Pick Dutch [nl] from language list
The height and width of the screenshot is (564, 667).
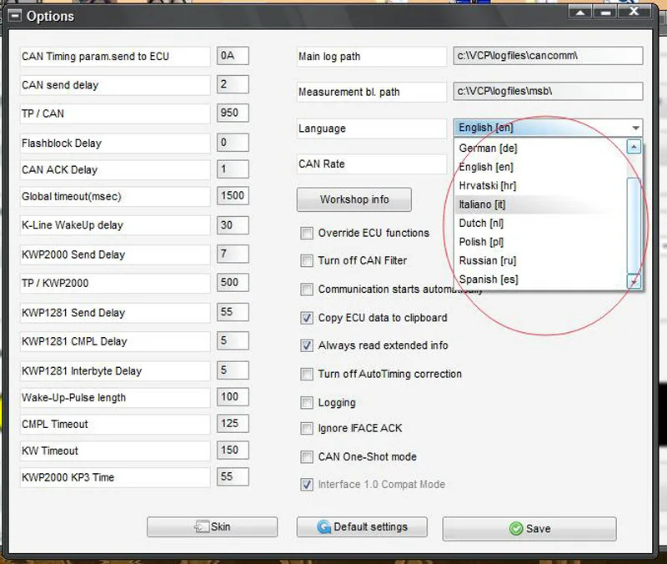tap(540, 223)
